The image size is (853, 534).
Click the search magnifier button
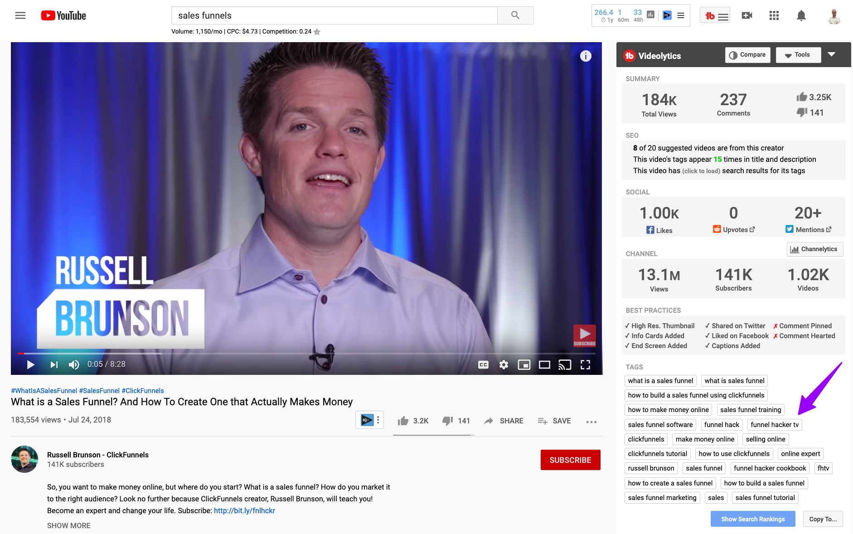click(515, 15)
